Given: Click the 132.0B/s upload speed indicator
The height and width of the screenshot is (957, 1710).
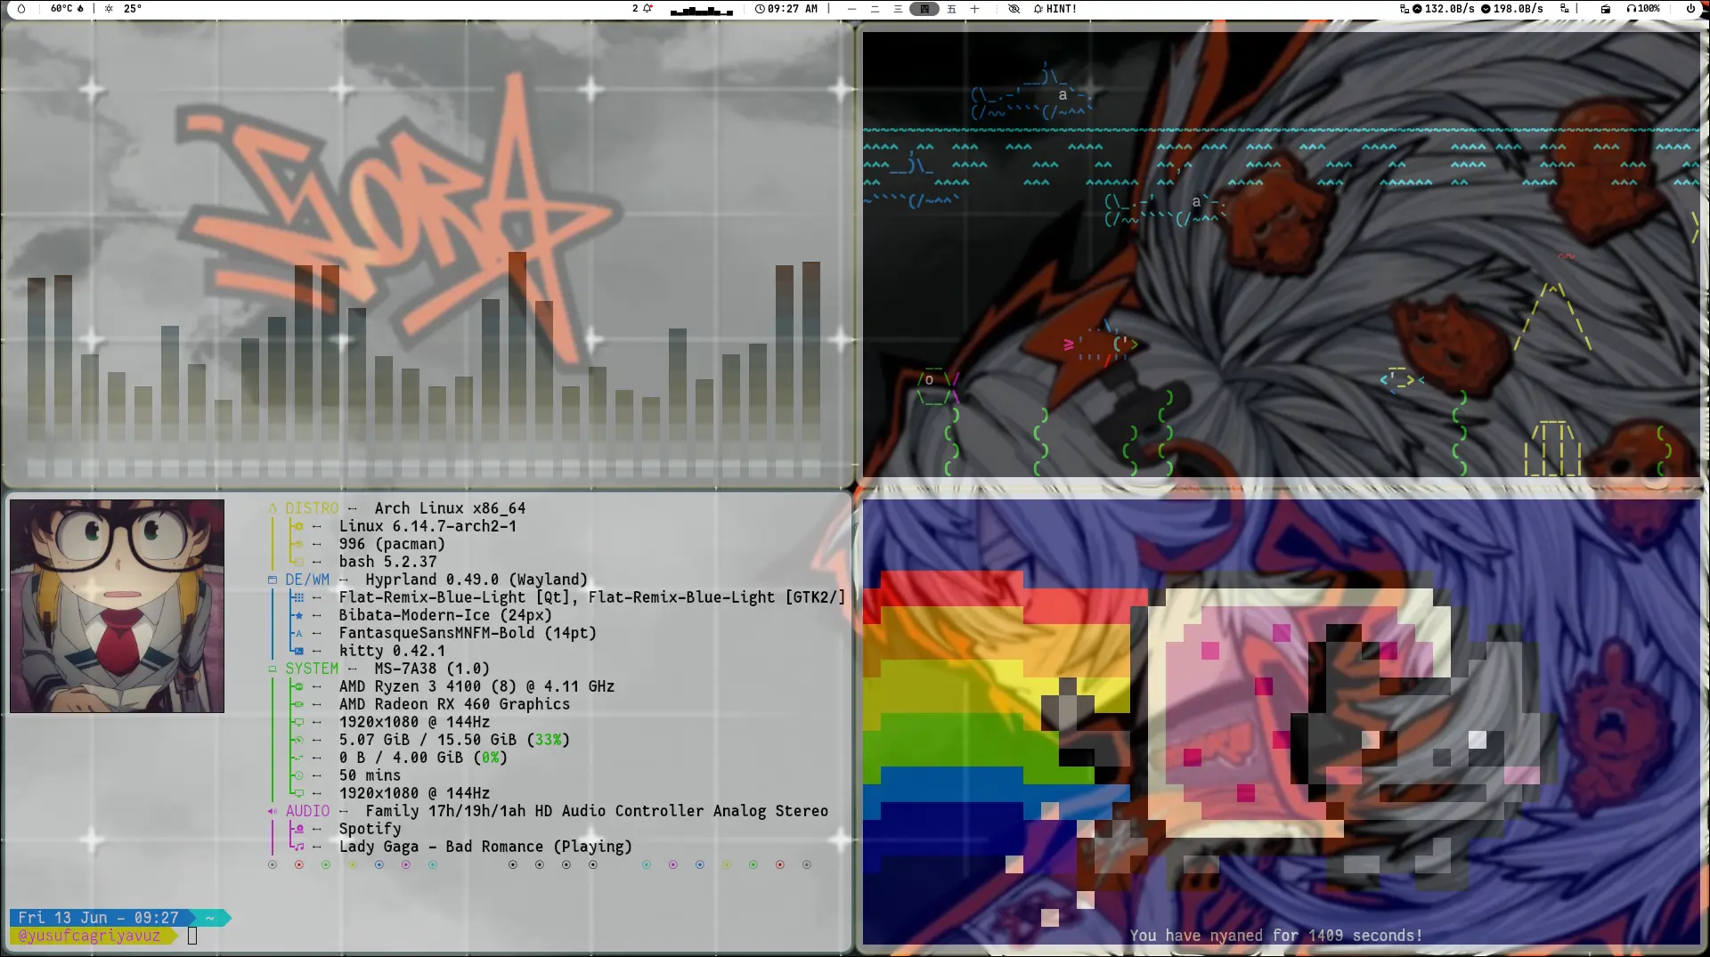Looking at the screenshot, I should coord(1444,9).
